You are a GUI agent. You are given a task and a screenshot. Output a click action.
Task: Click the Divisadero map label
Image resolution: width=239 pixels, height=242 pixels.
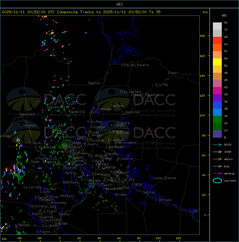pyautogui.click(x=128, y=143)
